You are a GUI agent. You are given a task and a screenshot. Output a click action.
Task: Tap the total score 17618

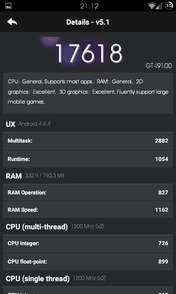[x=89, y=53]
